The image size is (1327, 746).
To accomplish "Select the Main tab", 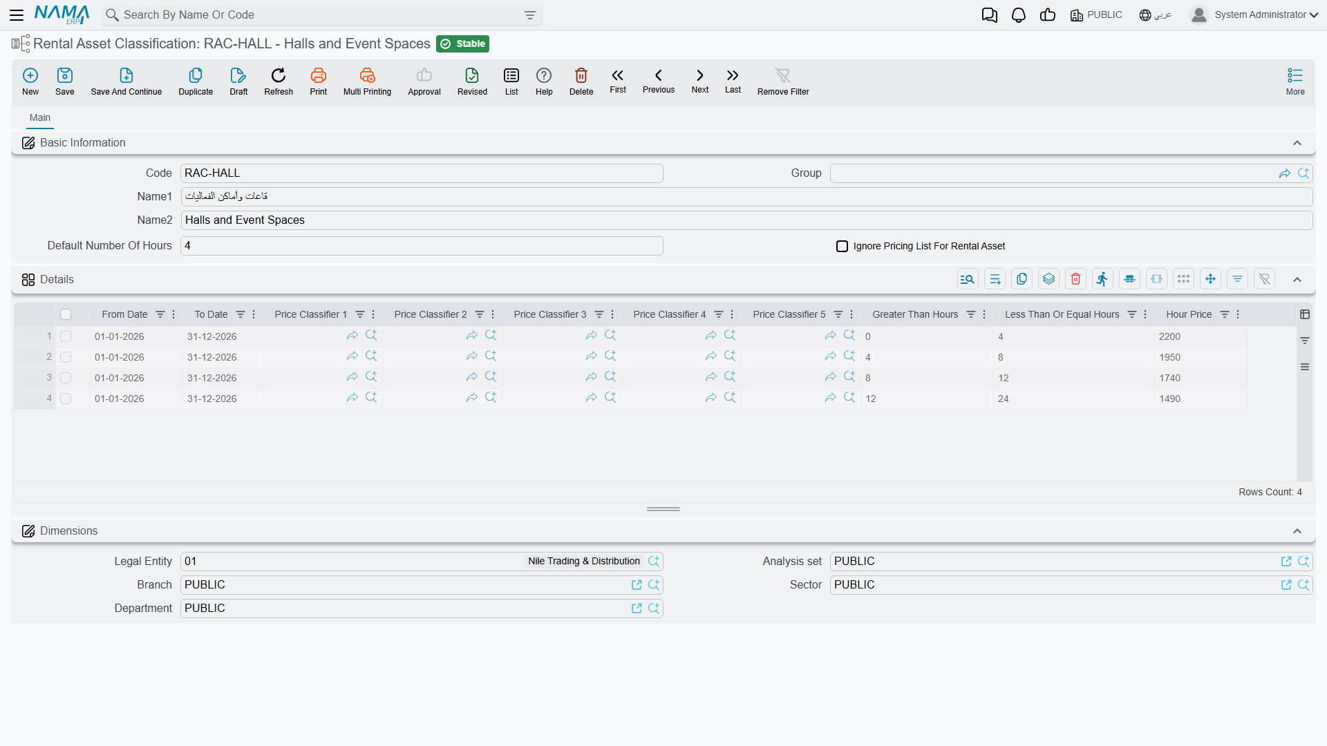I will point(40,118).
